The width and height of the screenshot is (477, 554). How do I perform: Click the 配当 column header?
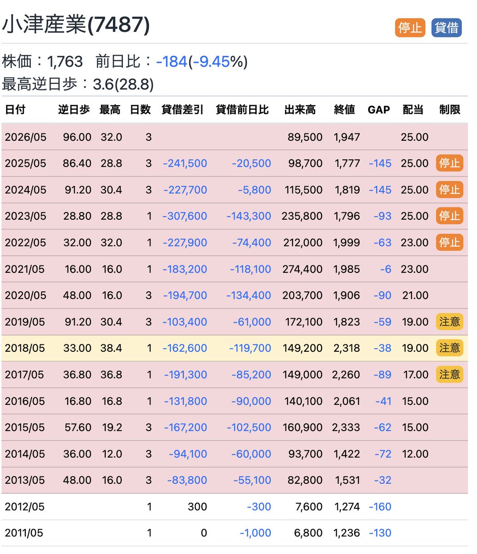(413, 110)
